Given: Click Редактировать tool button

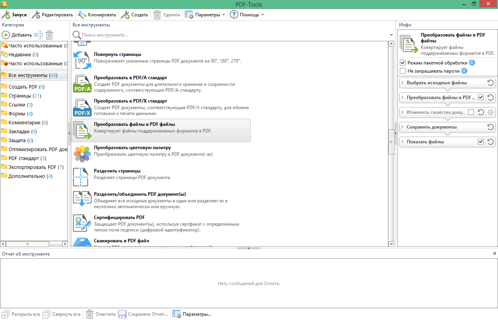Looking at the screenshot, I should pos(52,15).
